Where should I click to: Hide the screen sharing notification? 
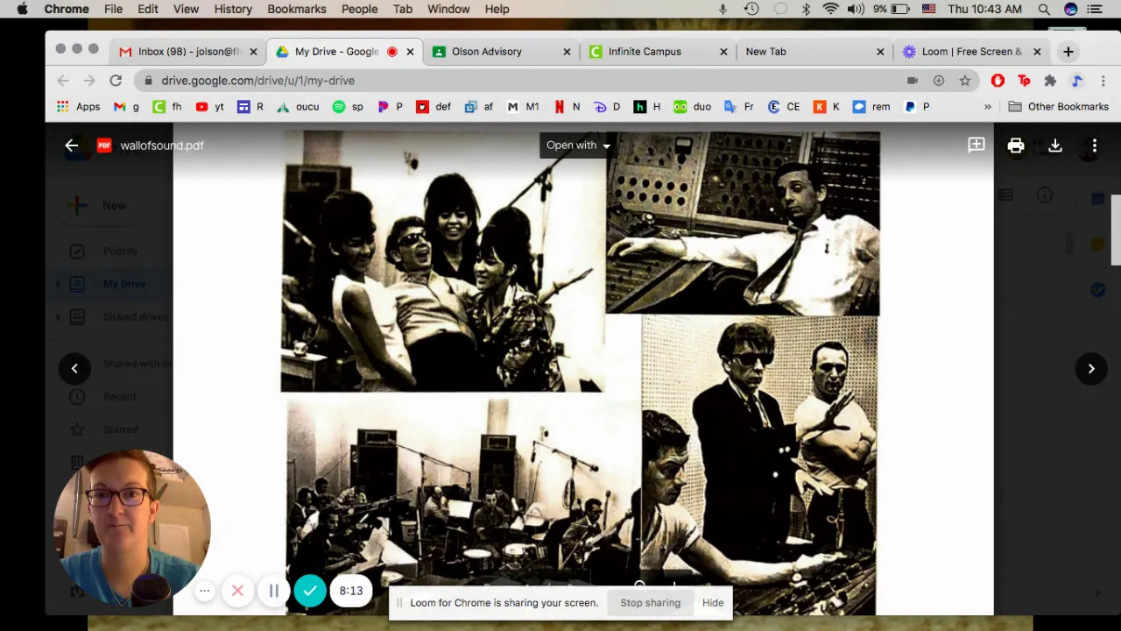point(713,603)
